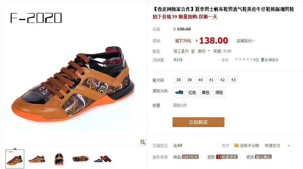Click the star rating icons
The height and width of the screenshot is (169, 303).
(244, 59)
